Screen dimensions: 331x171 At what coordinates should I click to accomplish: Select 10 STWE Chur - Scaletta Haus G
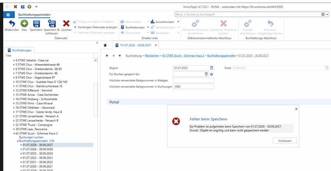point(41,82)
